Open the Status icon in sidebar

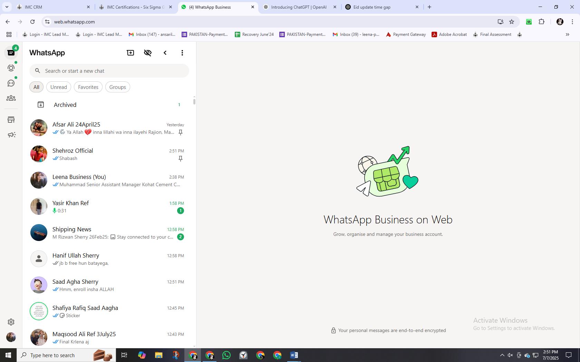tap(11, 68)
